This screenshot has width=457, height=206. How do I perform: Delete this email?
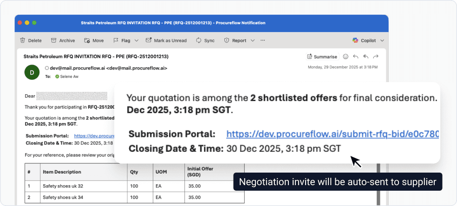click(31, 40)
